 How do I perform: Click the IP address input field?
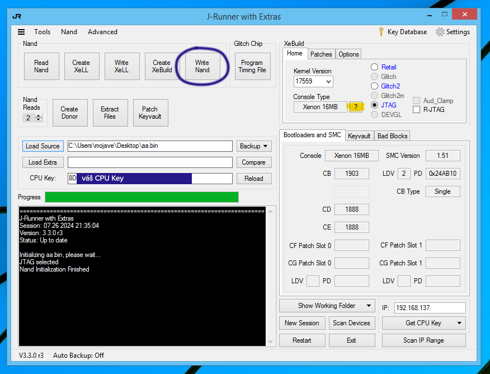430,308
